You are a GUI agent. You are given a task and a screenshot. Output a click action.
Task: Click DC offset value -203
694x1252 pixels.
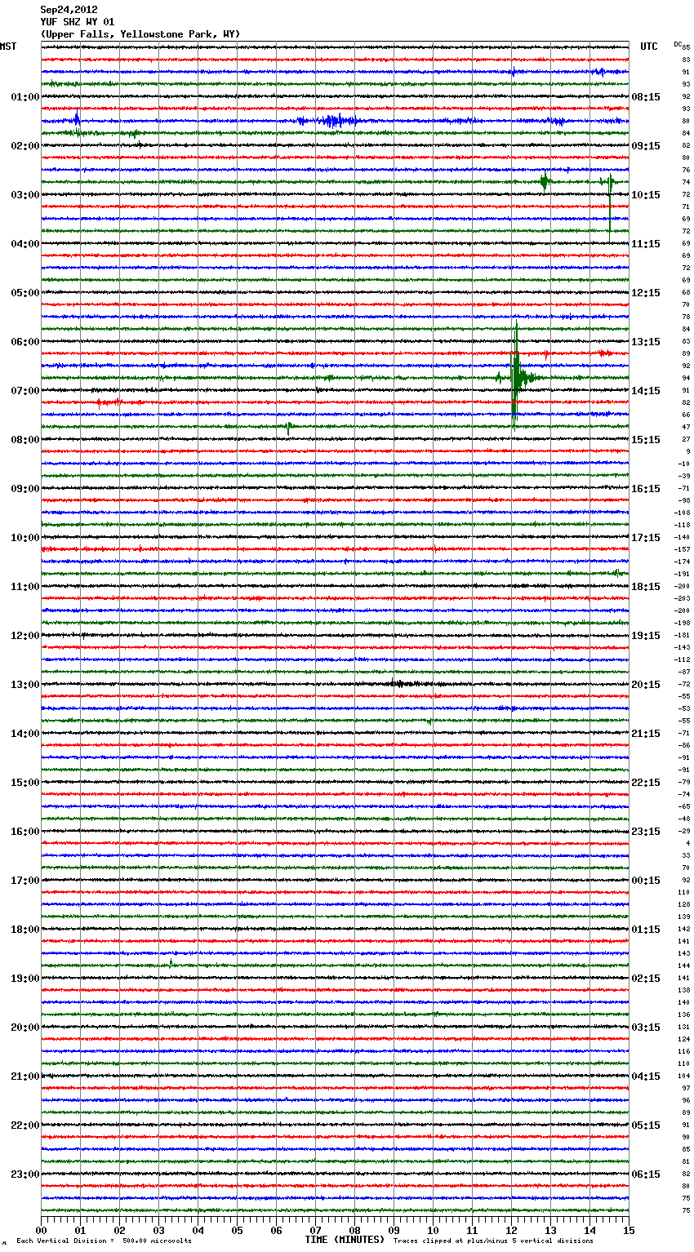tap(682, 599)
